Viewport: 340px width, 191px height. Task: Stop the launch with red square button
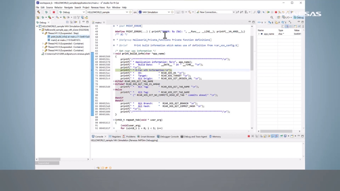[x=54, y=12]
